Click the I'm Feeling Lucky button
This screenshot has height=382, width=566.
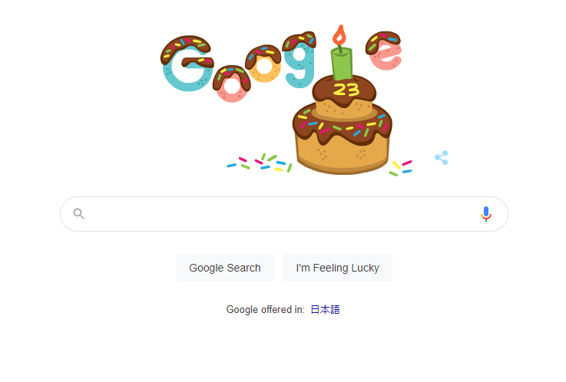(x=337, y=268)
